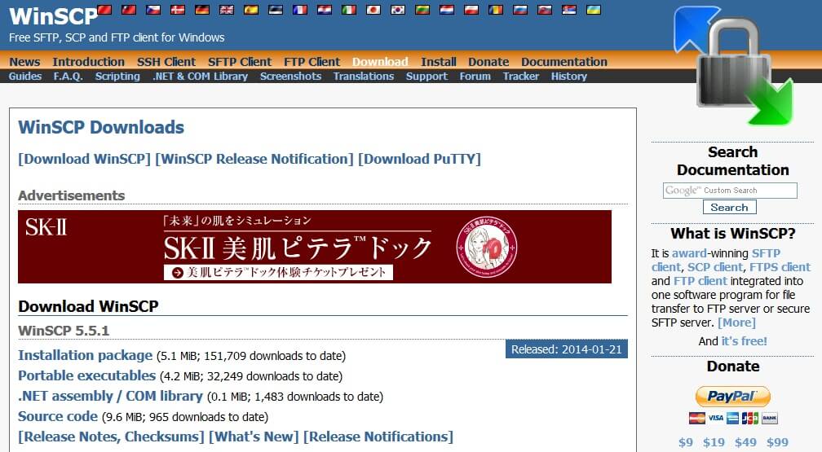Screen dimensions: 822x452
Task: Click the [WinSCP Release Notification] link
Action: [254, 159]
